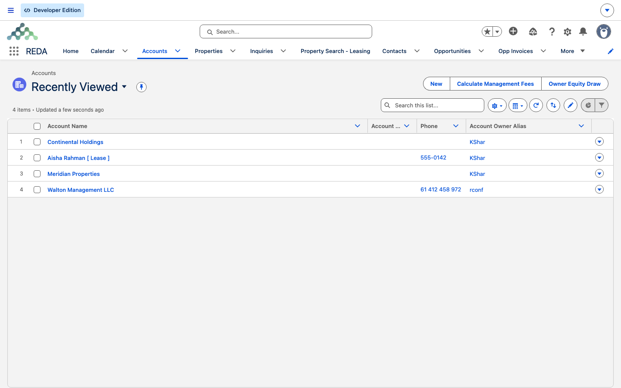This screenshot has height=388, width=621.
Task: Pin this list view
Action: point(141,87)
